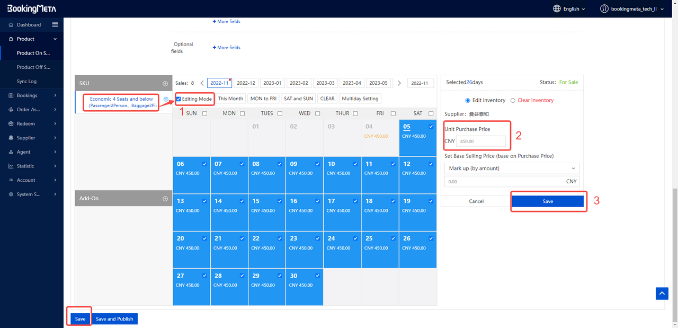Check the SUN column checkbox

204,113
